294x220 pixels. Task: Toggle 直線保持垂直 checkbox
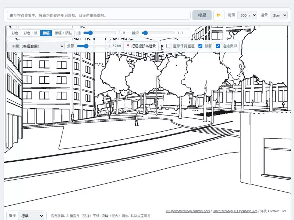169,46
